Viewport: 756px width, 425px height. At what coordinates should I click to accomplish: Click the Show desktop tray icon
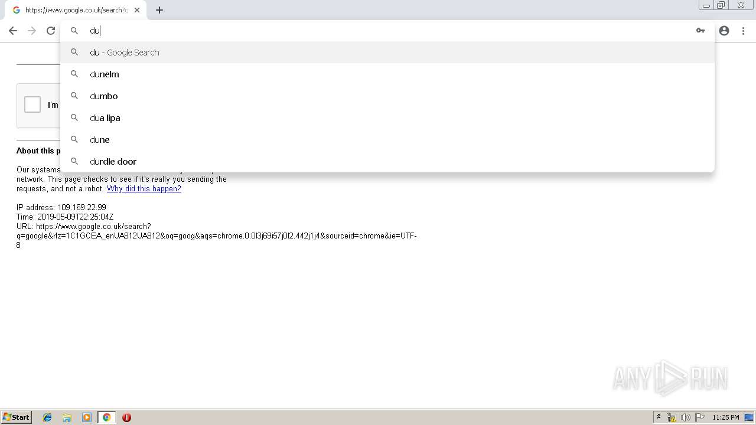(x=749, y=417)
